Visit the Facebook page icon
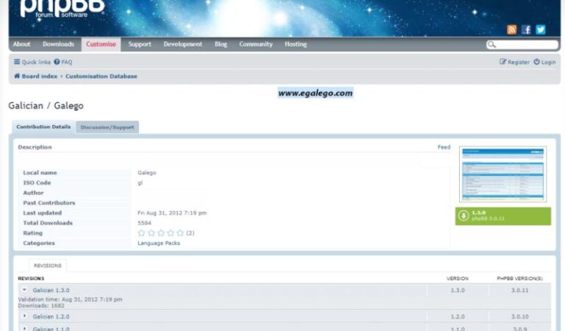 (526, 29)
